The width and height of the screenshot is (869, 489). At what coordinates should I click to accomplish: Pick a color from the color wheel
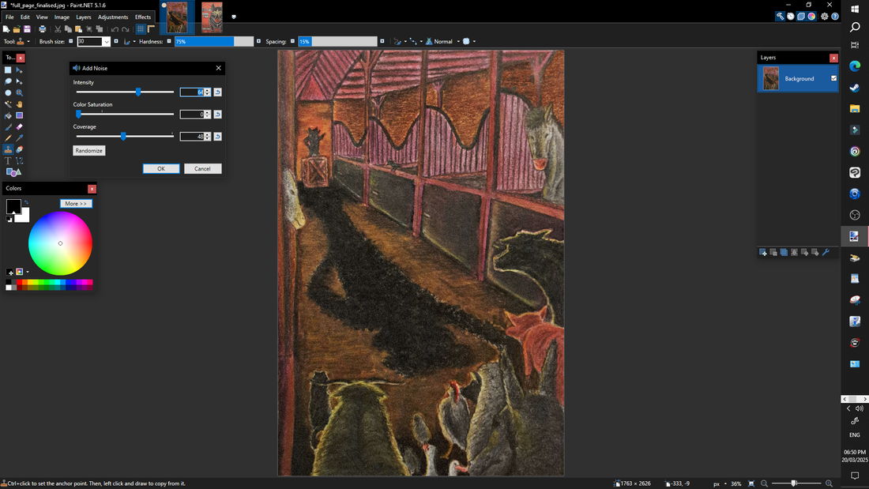click(x=60, y=243)
